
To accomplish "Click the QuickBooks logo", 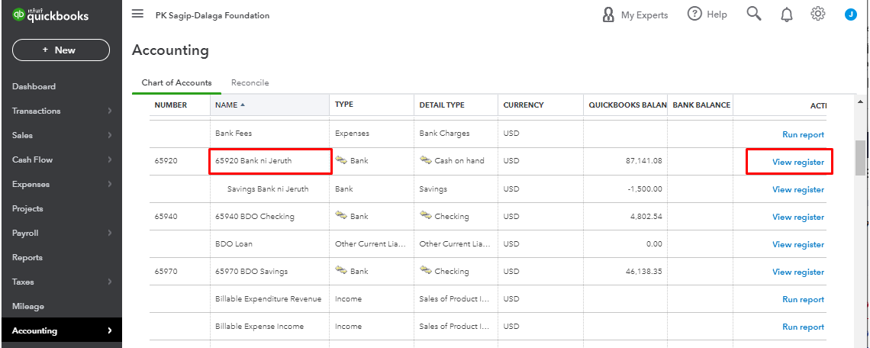I will [50, 15].
